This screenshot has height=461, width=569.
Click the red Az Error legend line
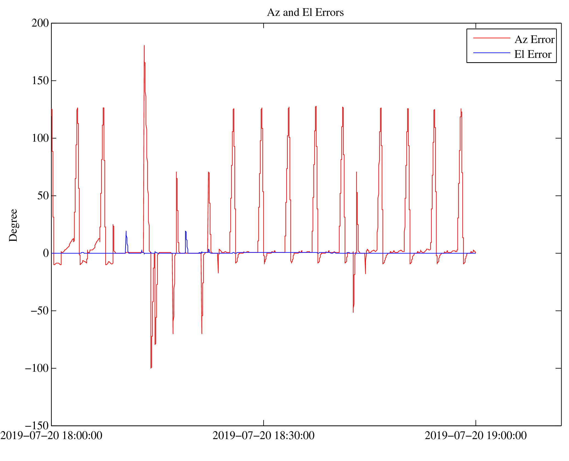click(x=491, y=38)
